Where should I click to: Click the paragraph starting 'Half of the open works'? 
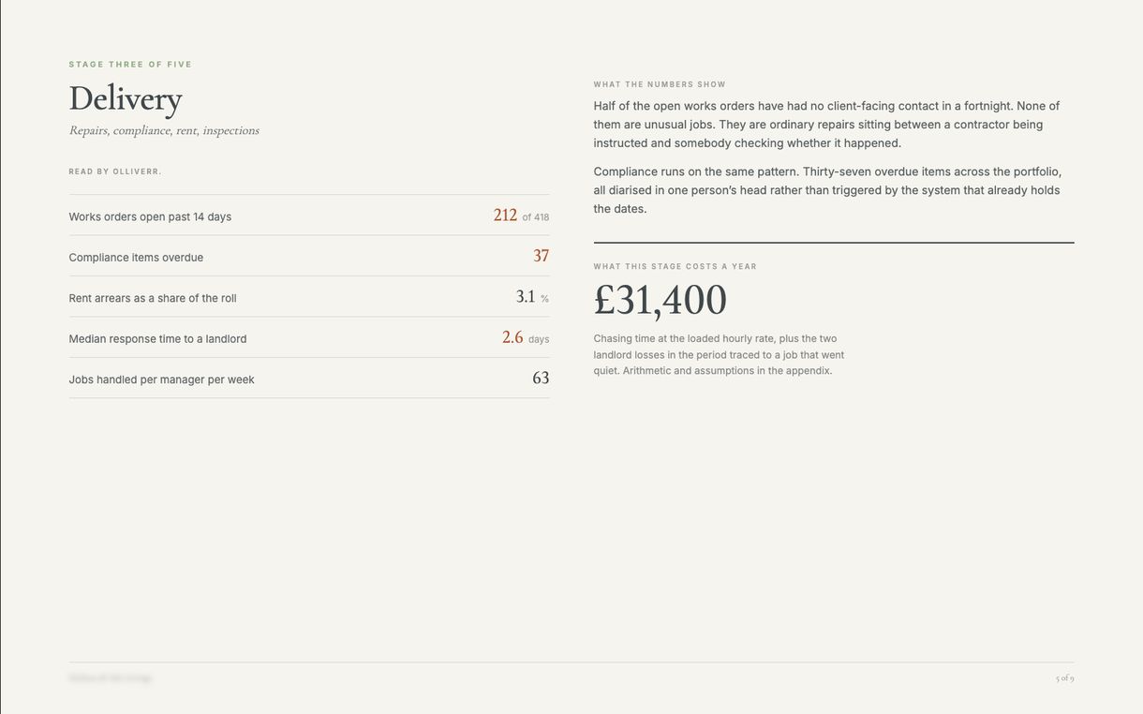pyautogui.click(x=827, y=125)
